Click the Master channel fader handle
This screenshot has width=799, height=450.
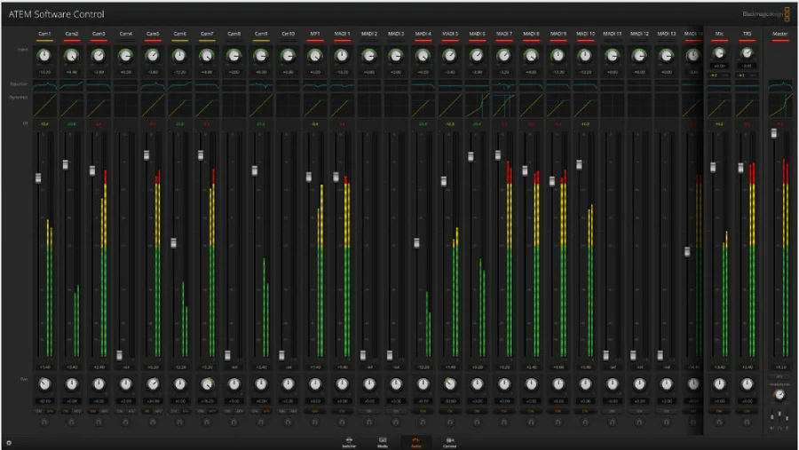(x=774, y=133)
